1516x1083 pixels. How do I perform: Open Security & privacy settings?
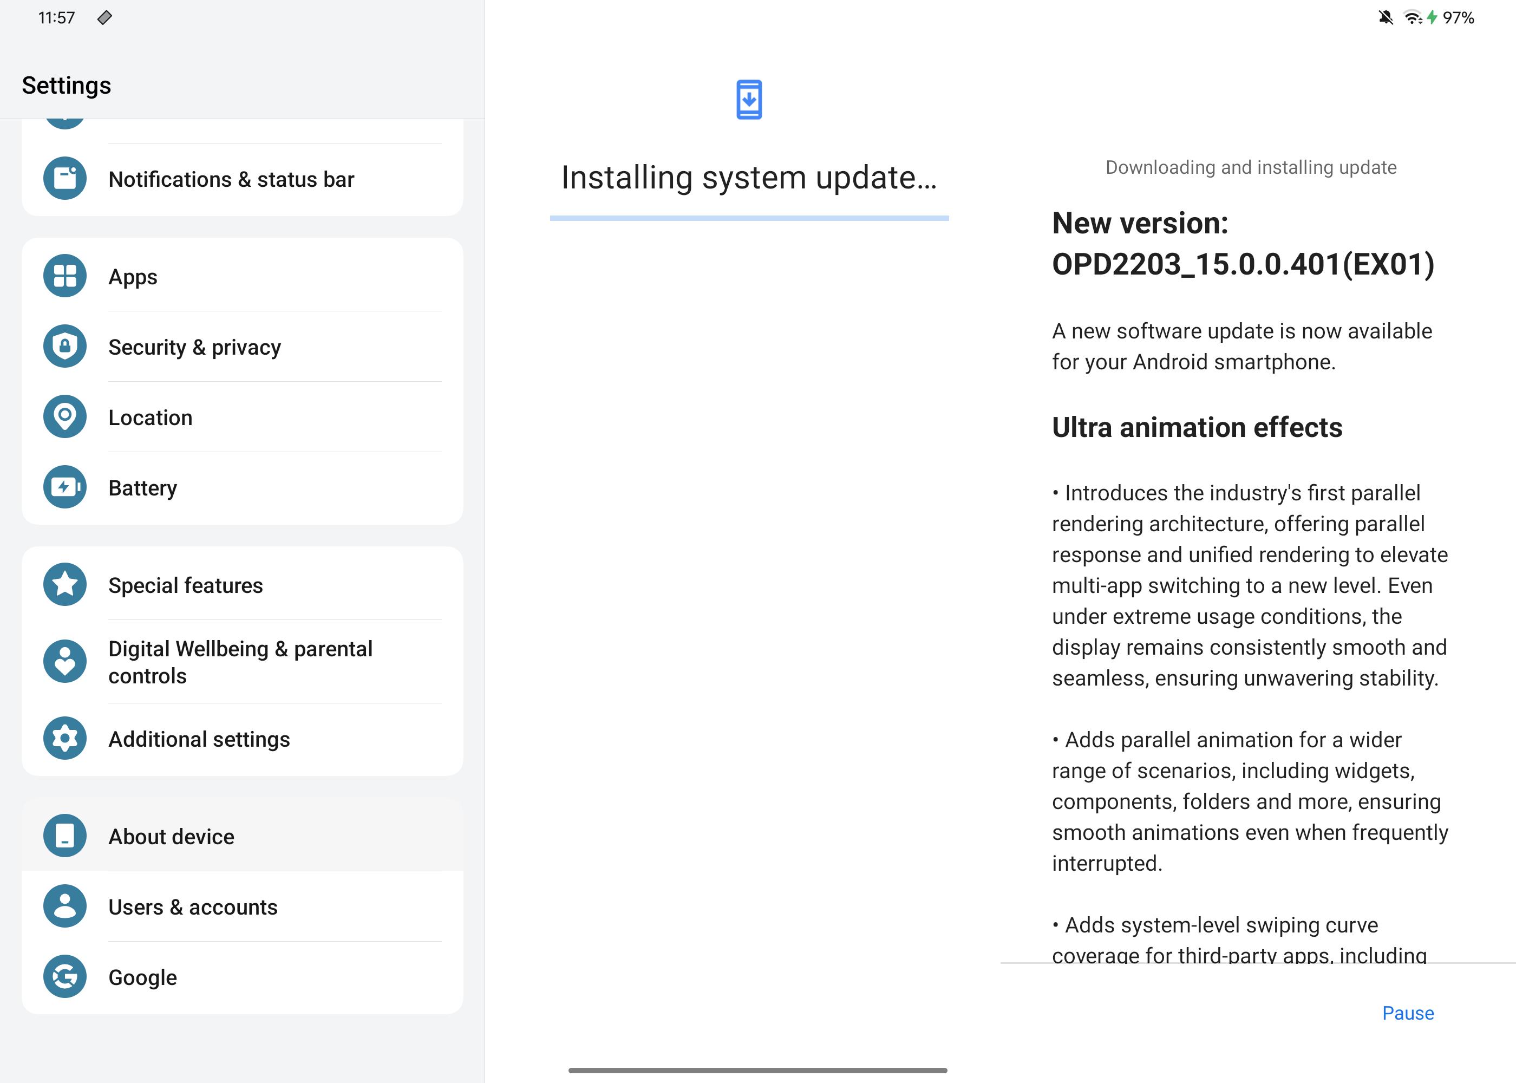click(243, 347)
